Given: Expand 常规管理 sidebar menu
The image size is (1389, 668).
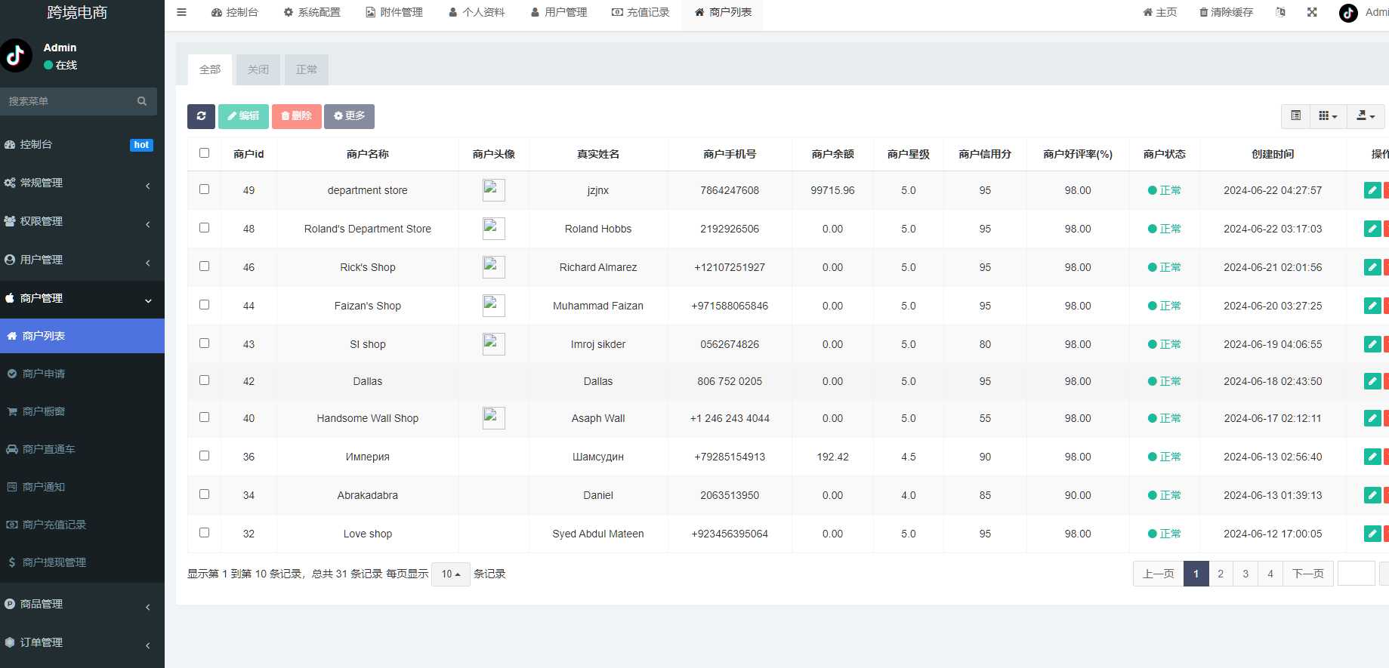Looking at the screenshot, I should click(x=82, y=183).
